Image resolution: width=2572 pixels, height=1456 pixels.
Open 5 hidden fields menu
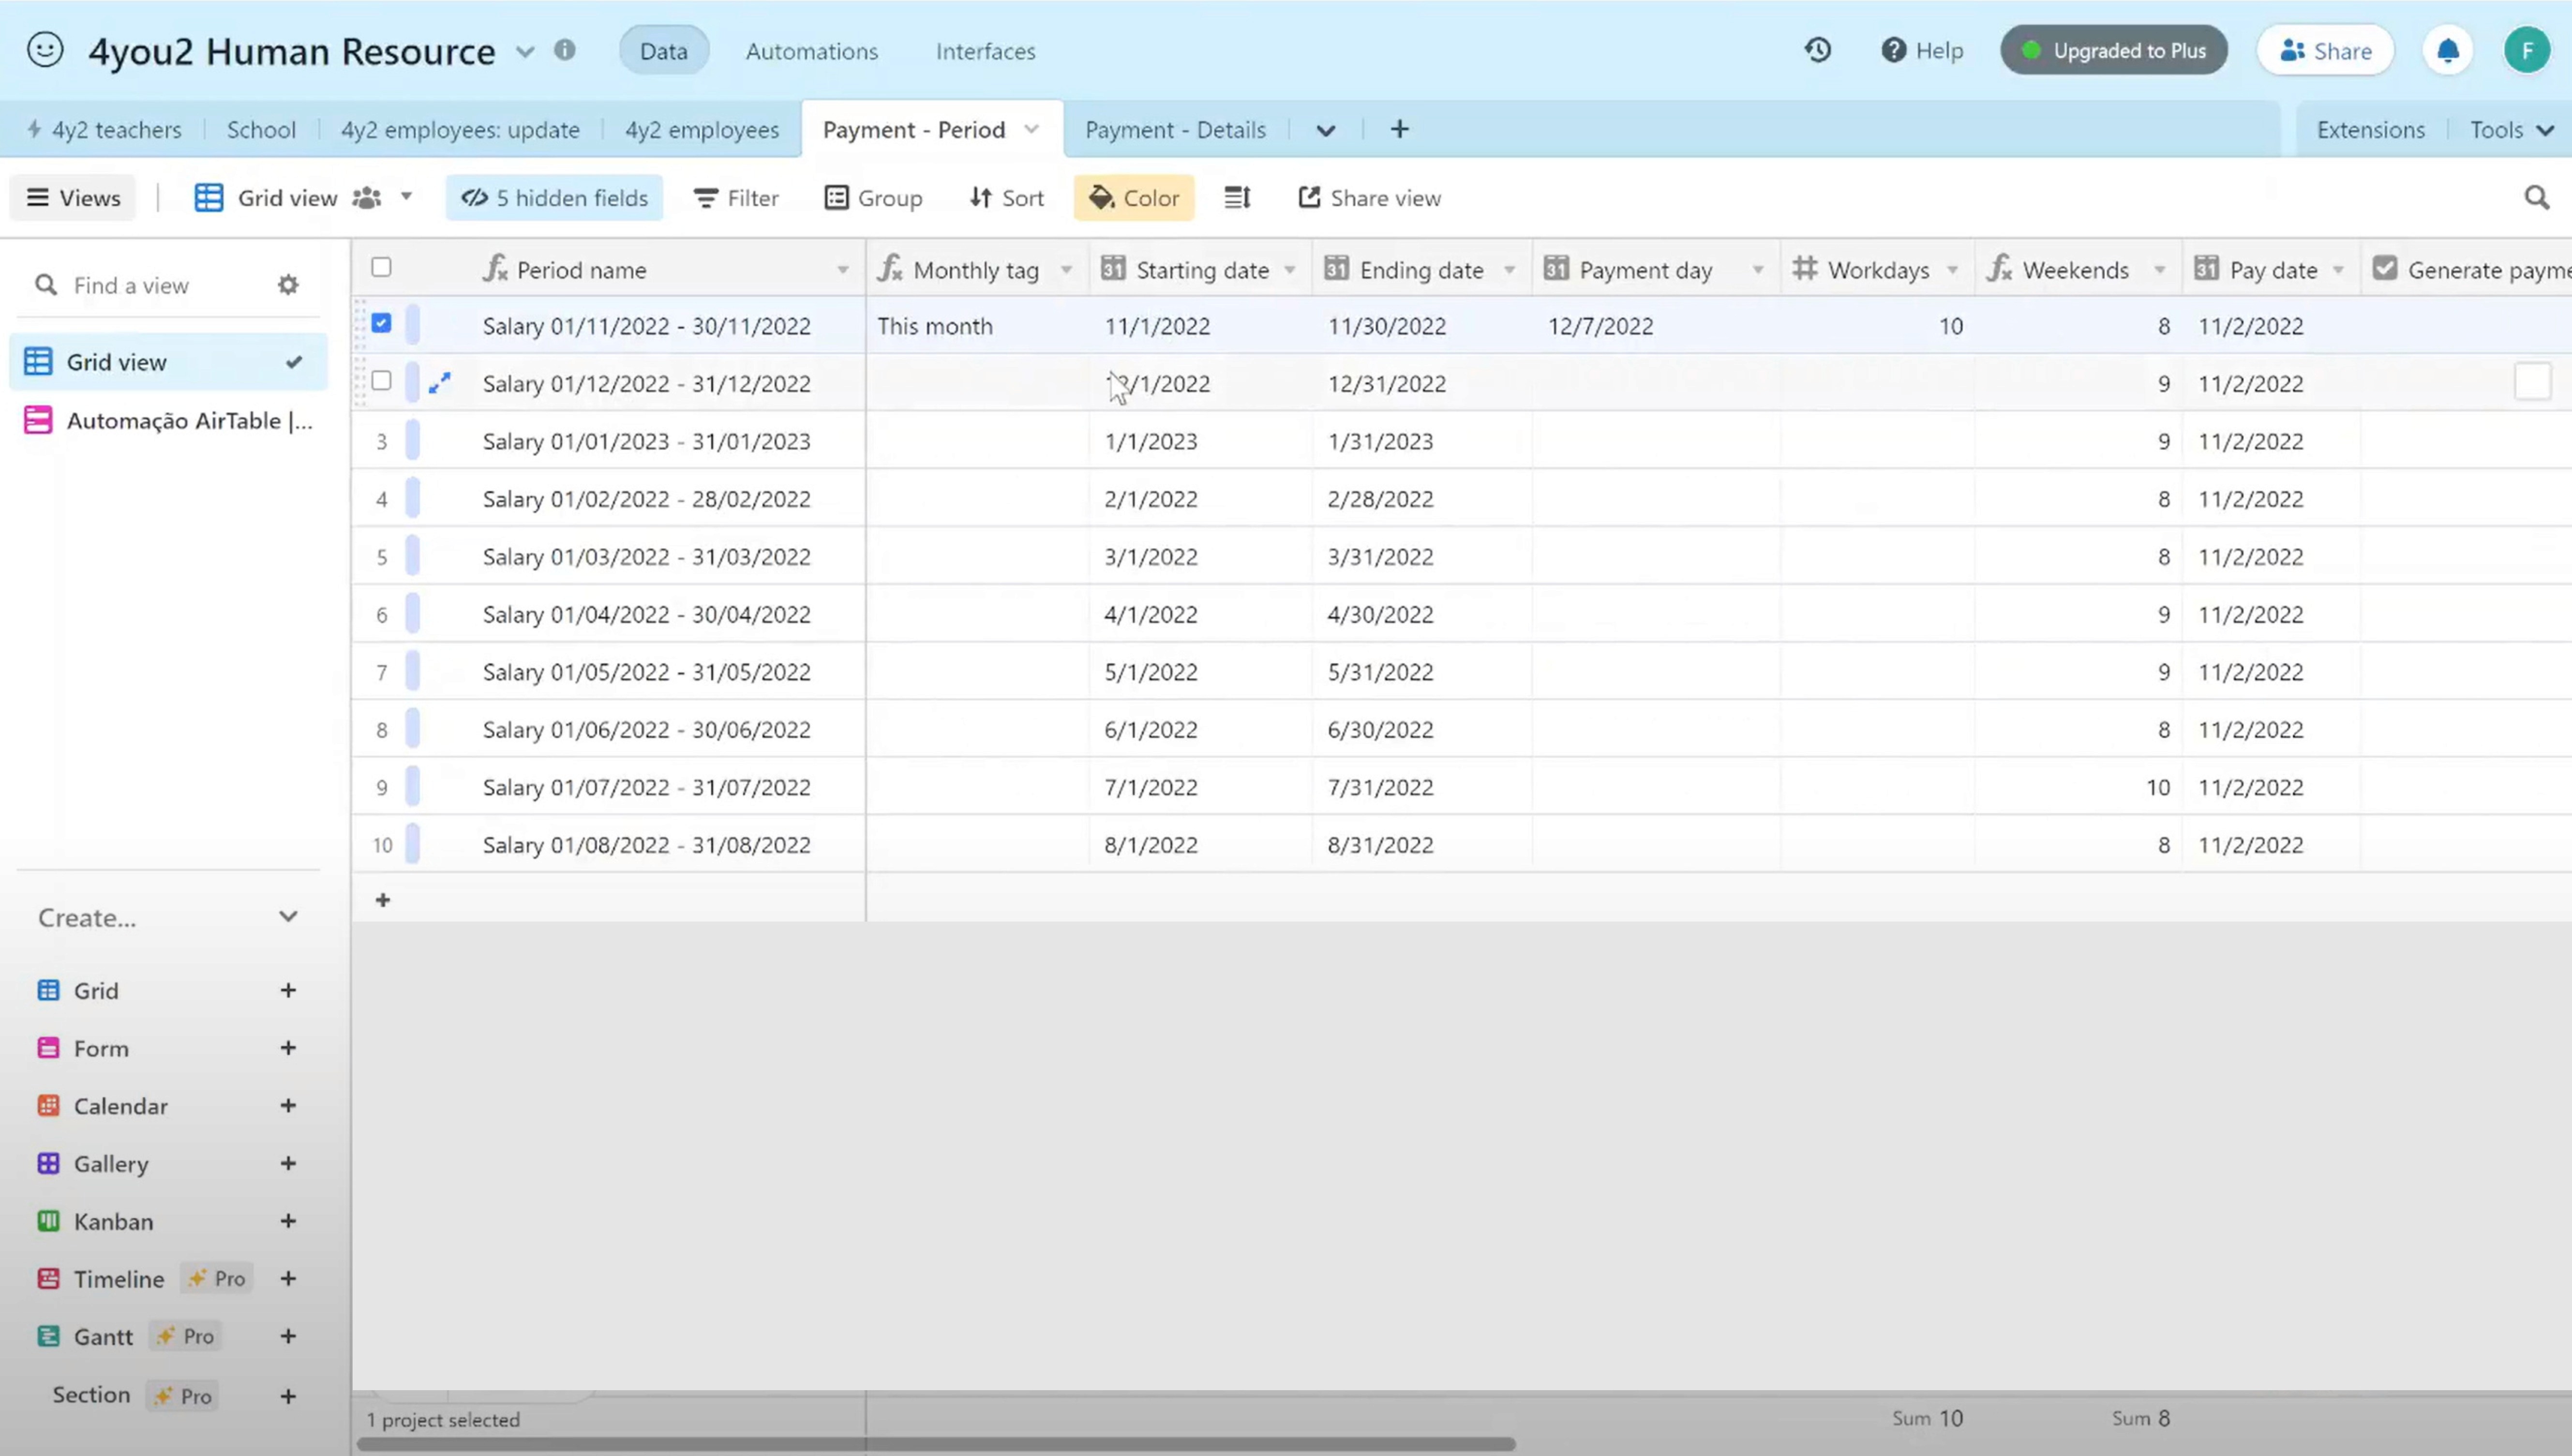point(554,198)
